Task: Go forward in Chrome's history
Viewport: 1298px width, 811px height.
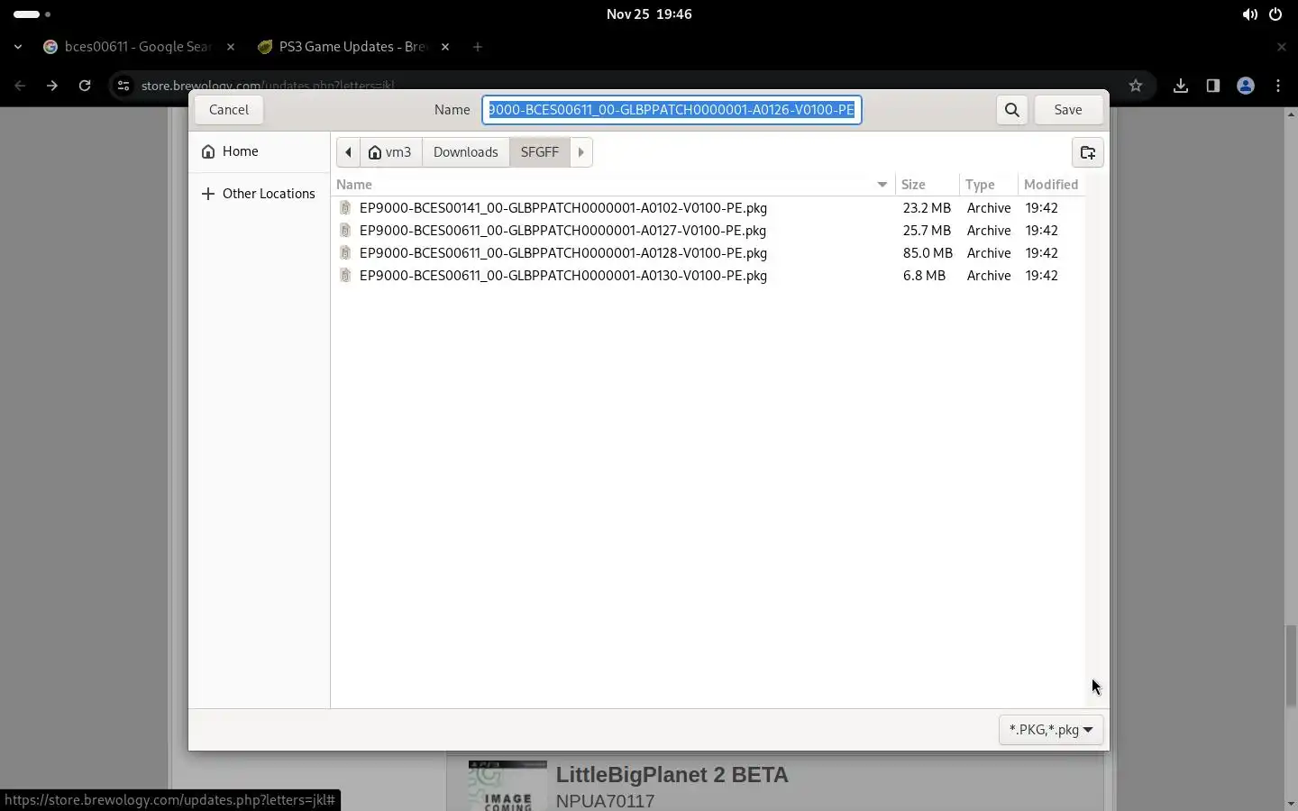Action: point(52,86)
